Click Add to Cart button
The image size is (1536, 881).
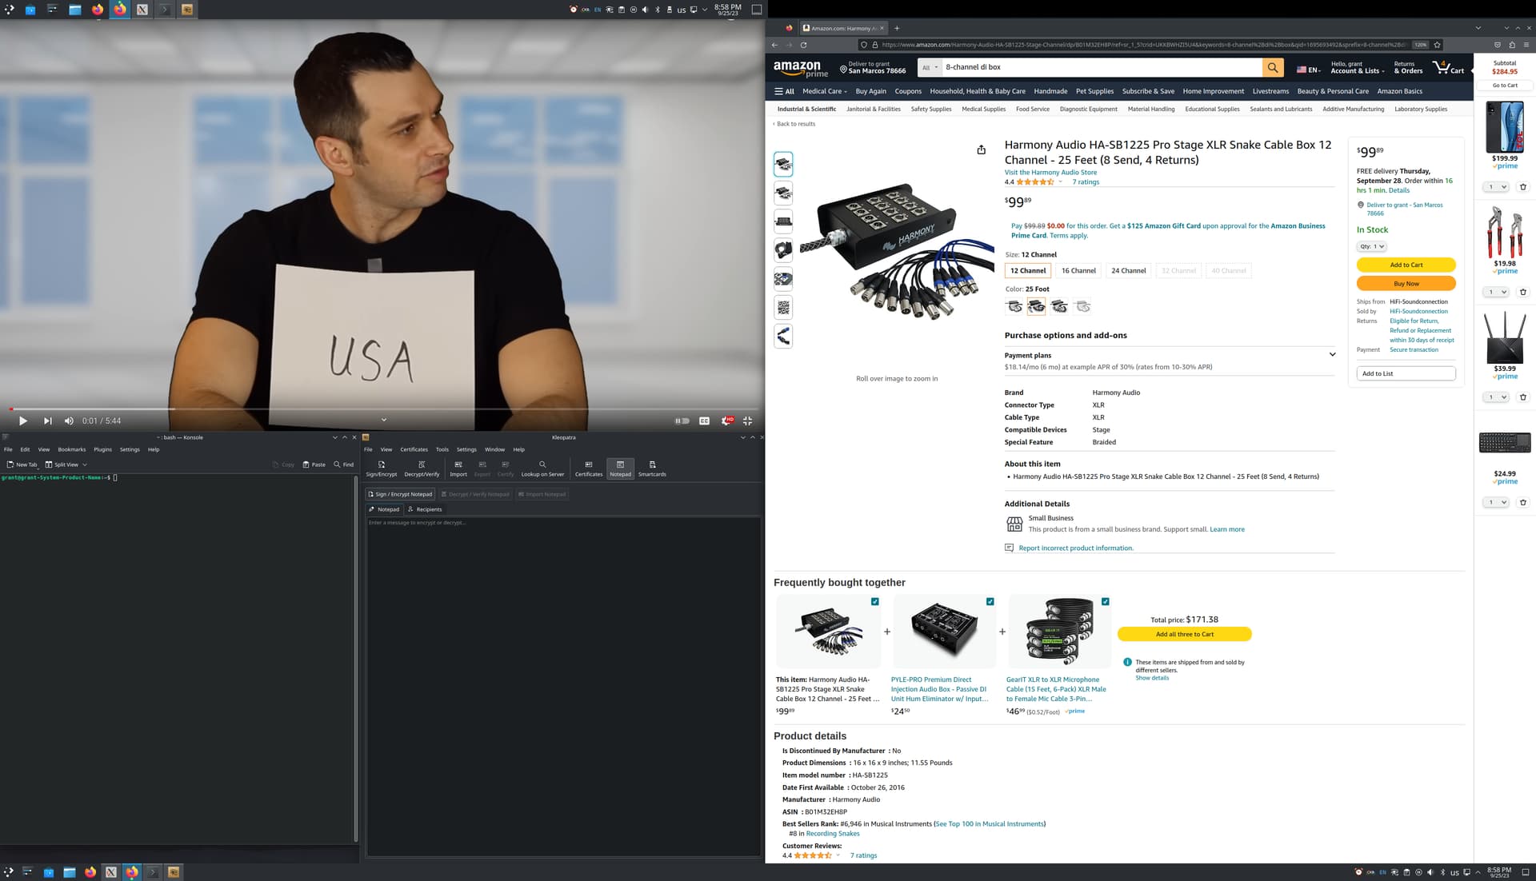pyautogui.click(x=1406, y=265)
